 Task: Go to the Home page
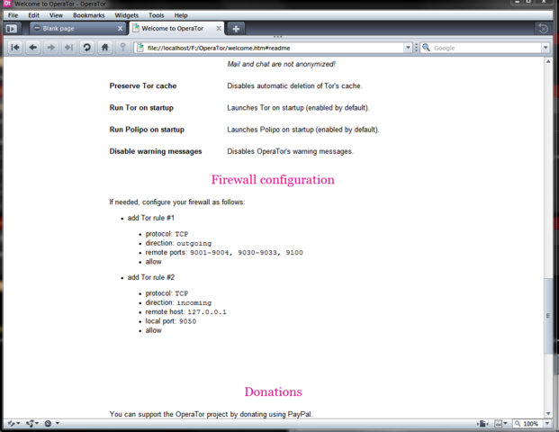(x=104, y=48)
